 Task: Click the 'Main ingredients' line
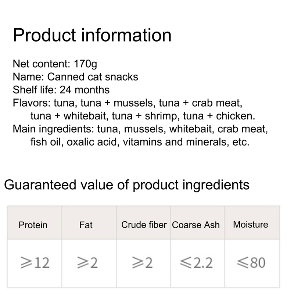coord(140,129)
